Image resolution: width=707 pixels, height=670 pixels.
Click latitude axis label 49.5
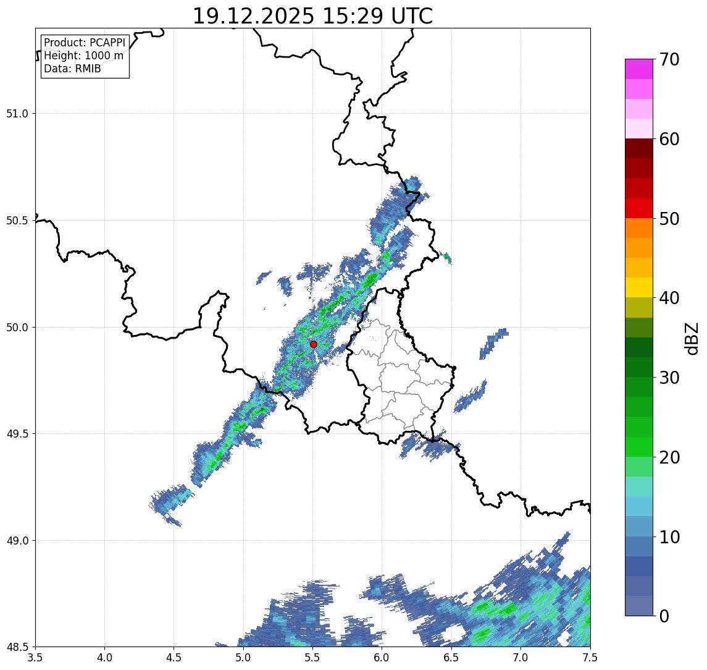pyautogui.click(x=17, y=433)
